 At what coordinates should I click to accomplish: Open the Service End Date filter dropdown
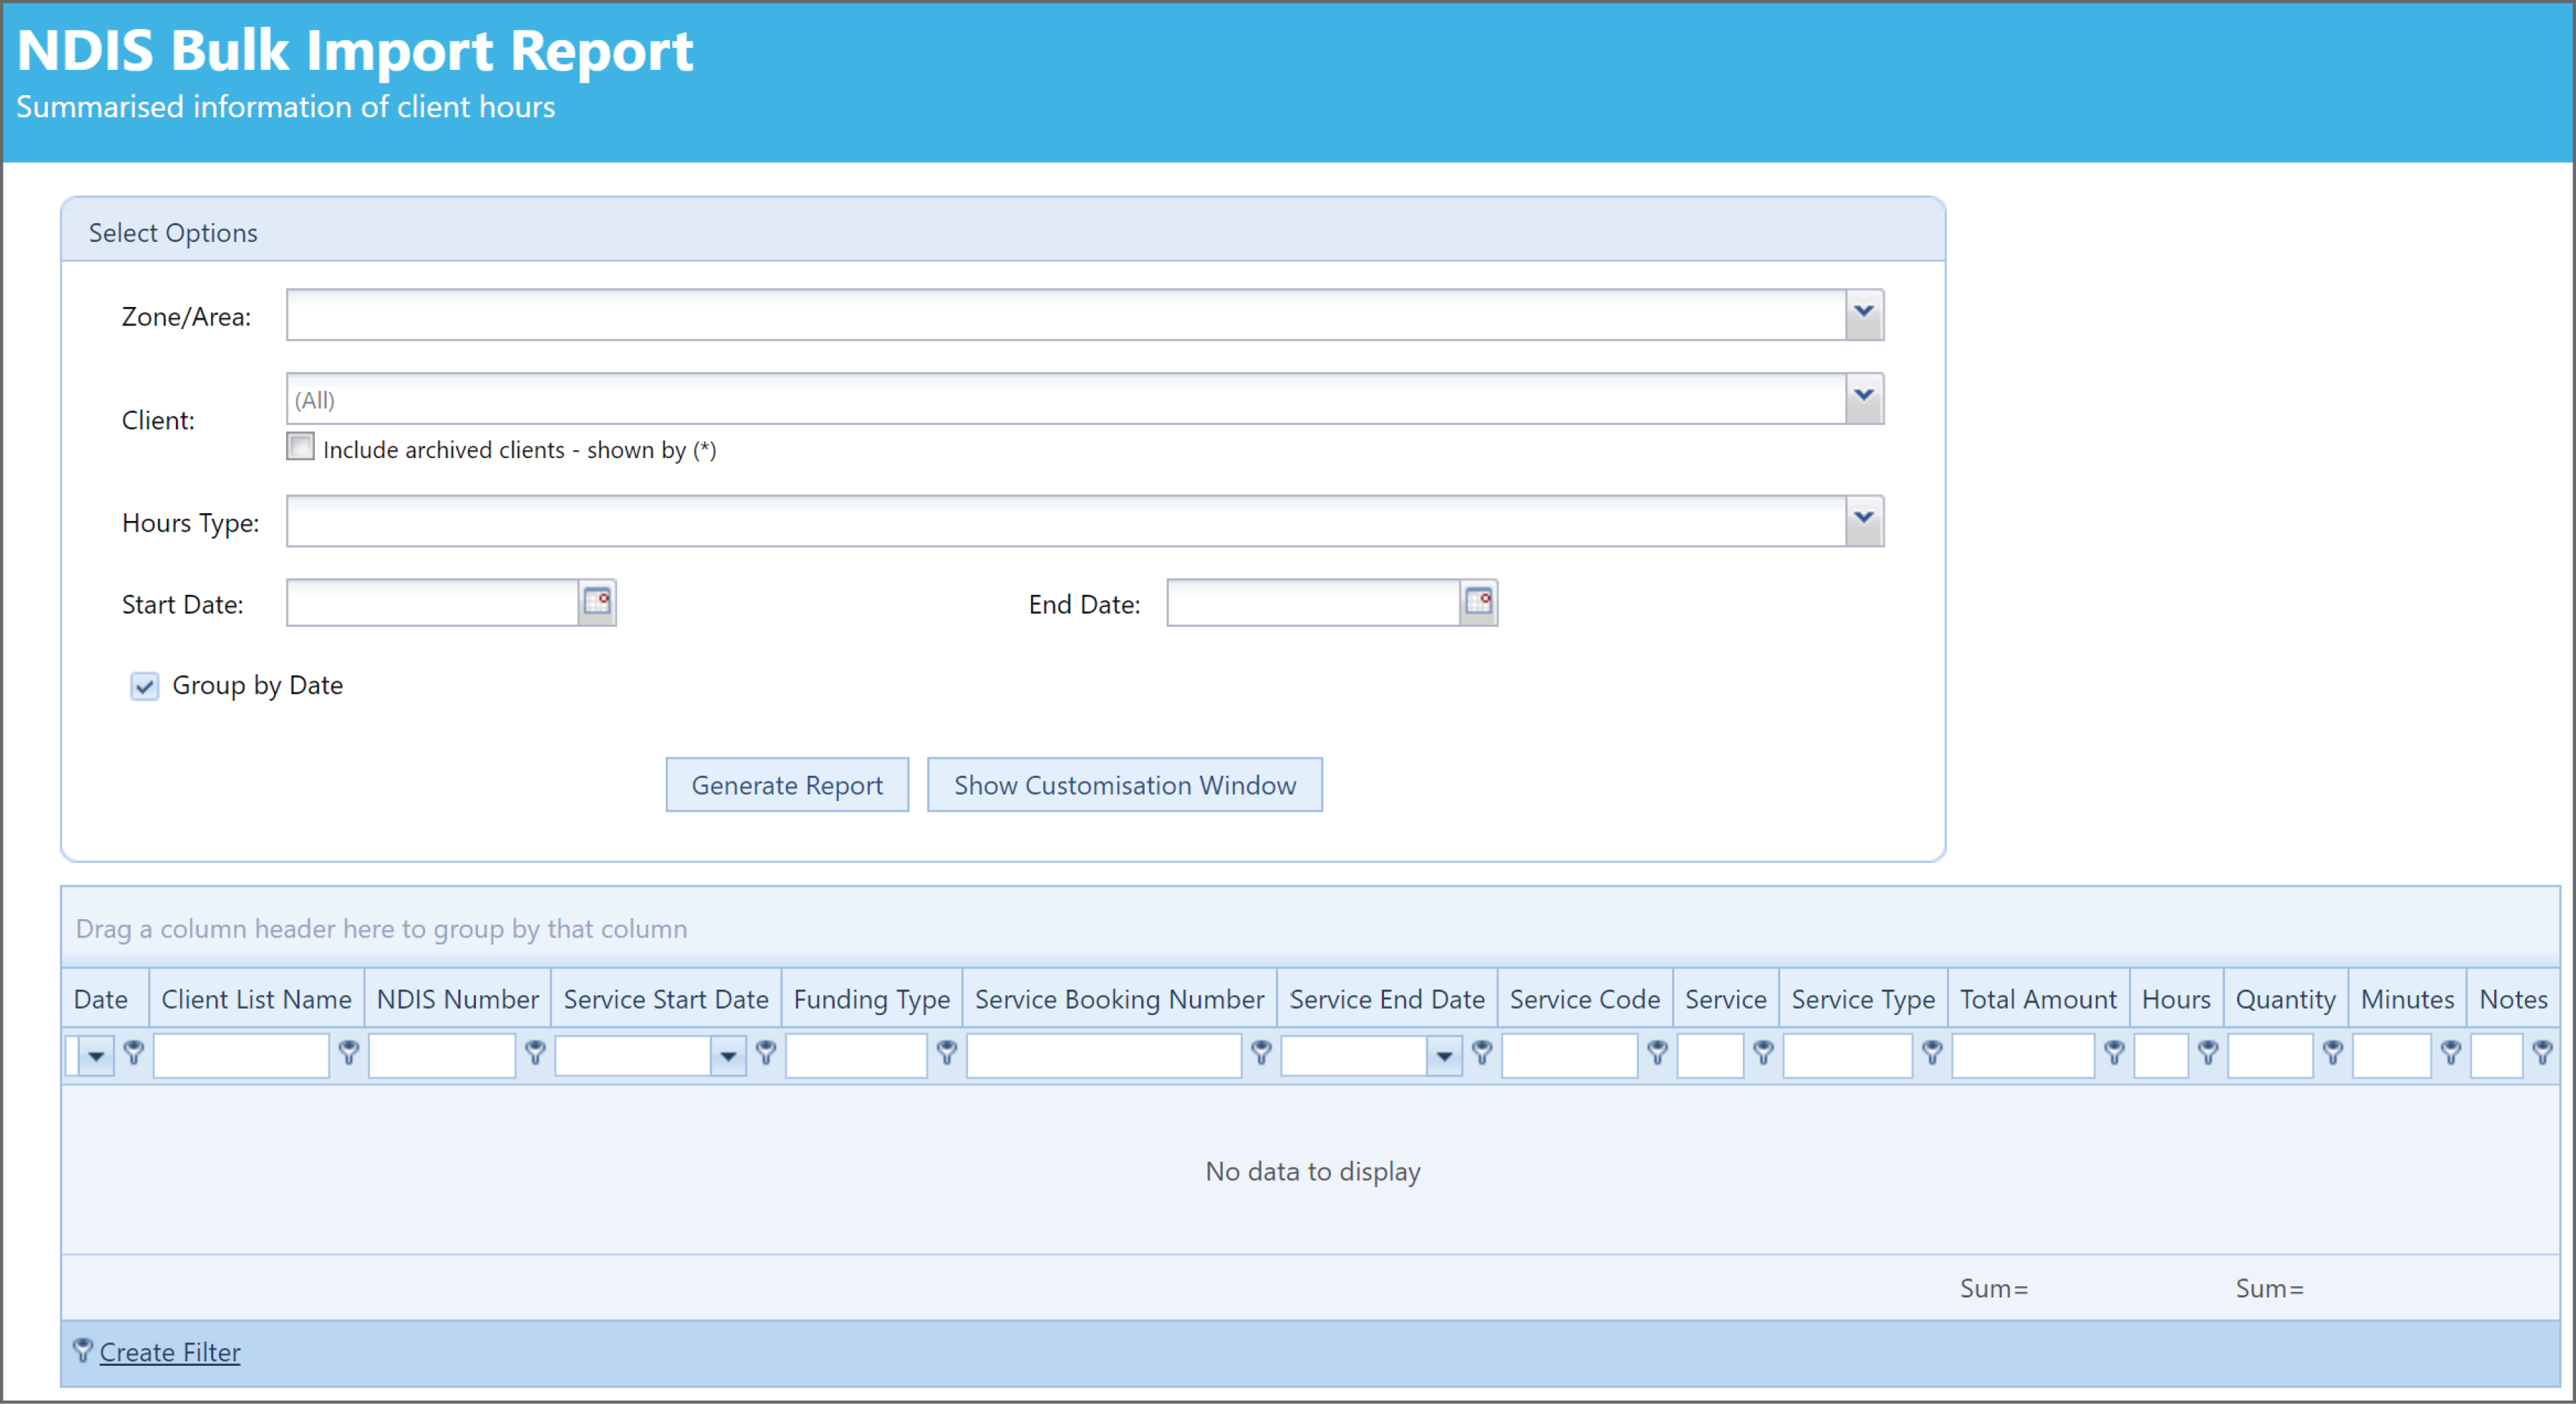1444,1056
